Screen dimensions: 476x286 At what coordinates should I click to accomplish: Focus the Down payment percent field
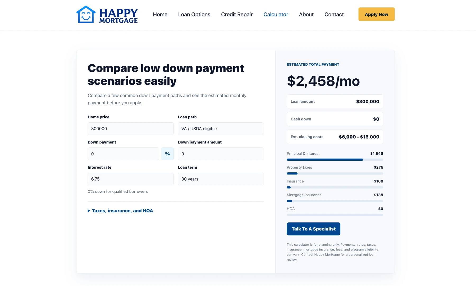[123, 154]
